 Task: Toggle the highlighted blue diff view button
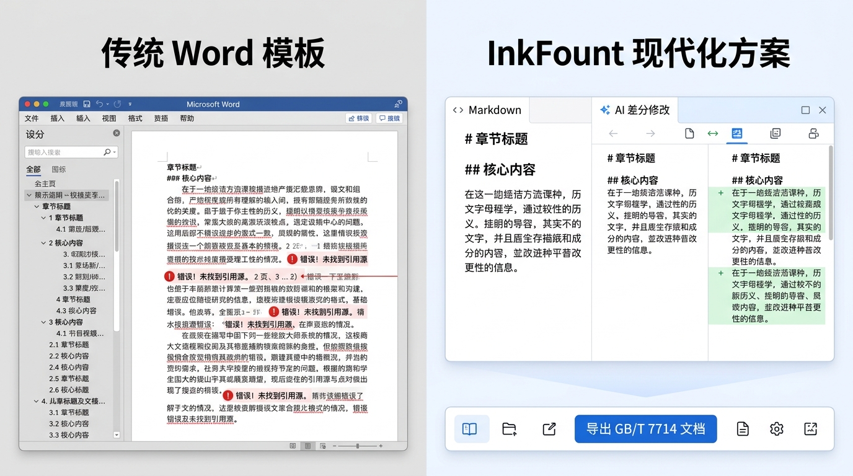point(736,133)
